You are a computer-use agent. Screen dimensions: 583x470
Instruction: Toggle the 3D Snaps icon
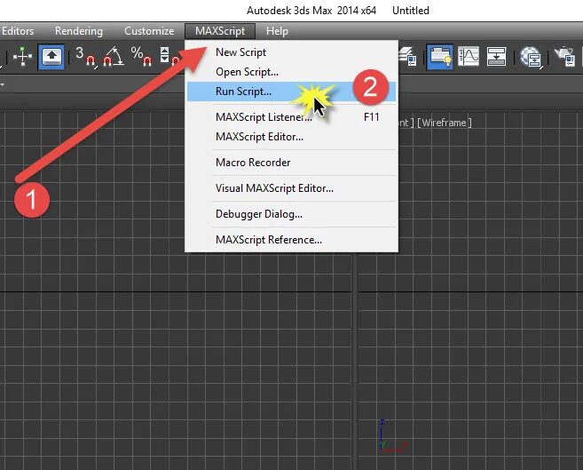(85, 57)
